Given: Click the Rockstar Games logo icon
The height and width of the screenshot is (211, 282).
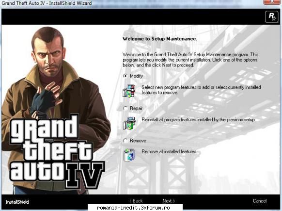Looking at the screenshot, I should (x=271, y=17).
